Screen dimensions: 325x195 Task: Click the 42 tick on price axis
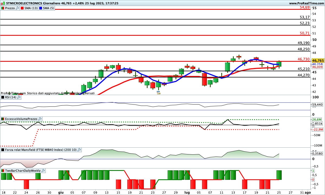[314, 92]
